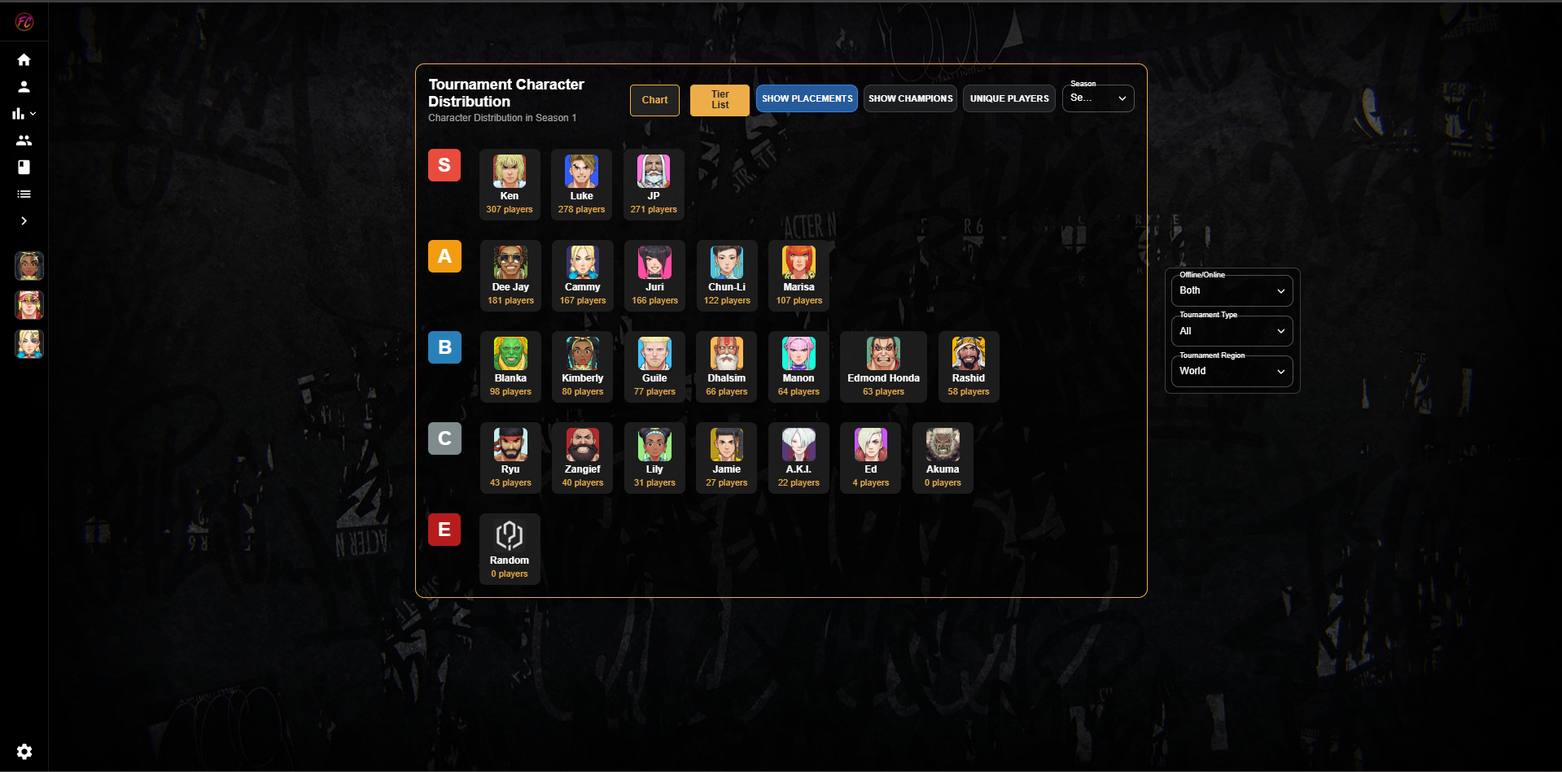Select the JP character card

(x=654, y=185)
